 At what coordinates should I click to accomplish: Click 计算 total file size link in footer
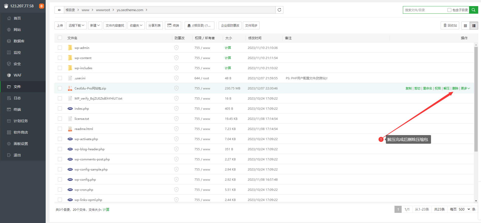tap(106, 210)
